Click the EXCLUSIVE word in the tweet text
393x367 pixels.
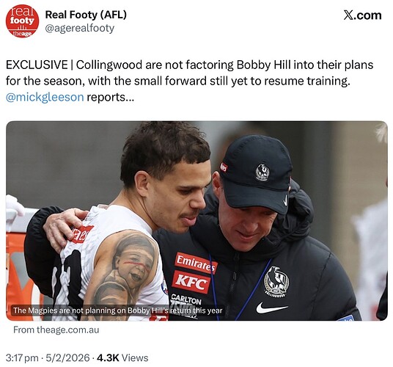[37, 65]
